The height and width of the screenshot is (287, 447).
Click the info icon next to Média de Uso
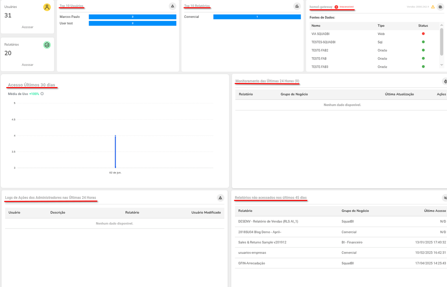[x=42, y=94]
